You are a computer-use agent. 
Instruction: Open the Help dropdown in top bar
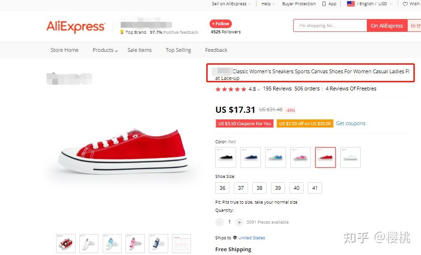(x=268, y=4)
